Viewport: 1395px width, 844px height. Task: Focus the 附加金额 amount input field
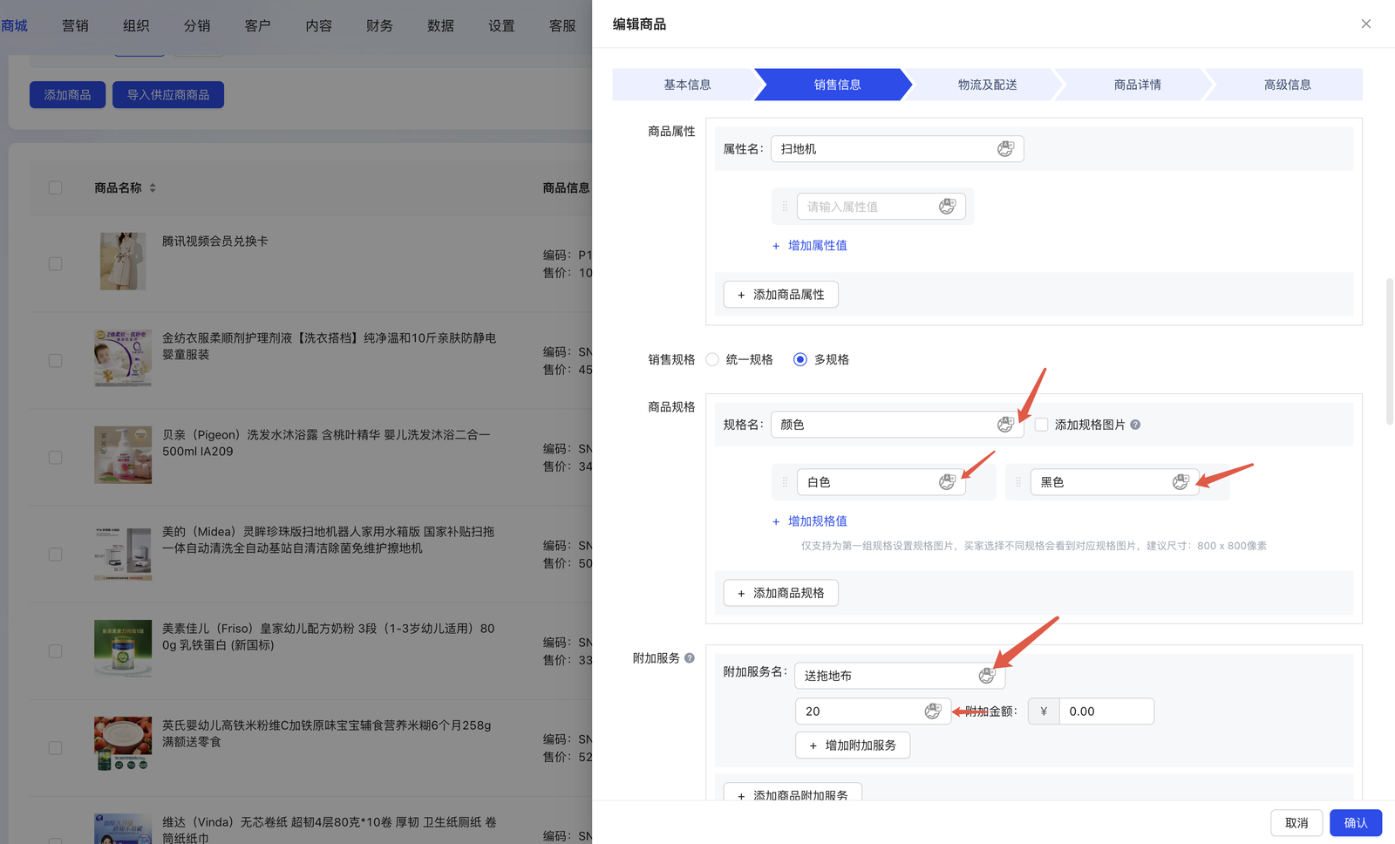[x=1105, y=711]
